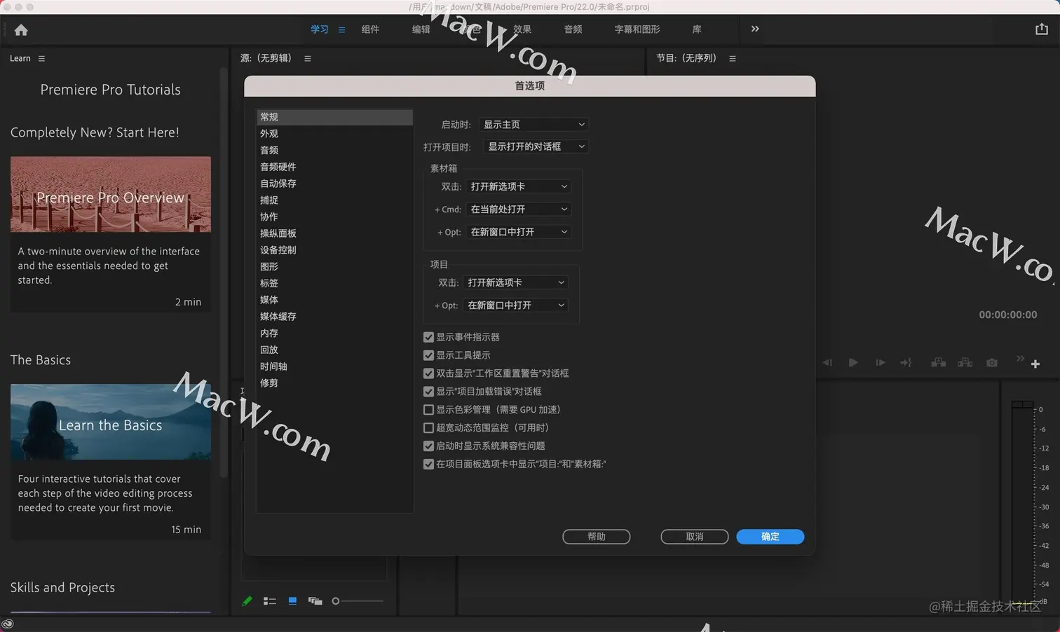Click Step Forward in Program monitor
This screenshot has width=1060, height=632.
click(880, 362)
